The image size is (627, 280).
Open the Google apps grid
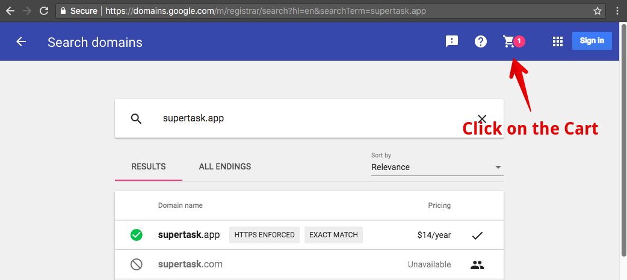click(557, 41)
